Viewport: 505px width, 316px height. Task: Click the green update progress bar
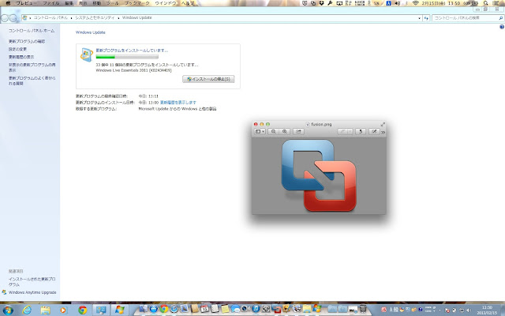(x=127, y=57)
